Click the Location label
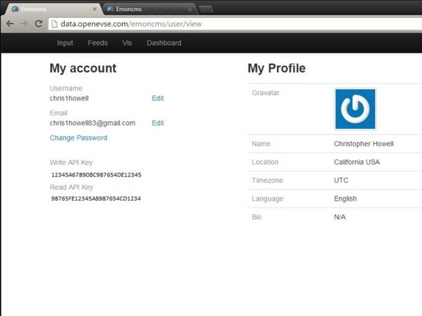Screen dimensions: 422x316 pyautogui.click(x=265, y=162)
